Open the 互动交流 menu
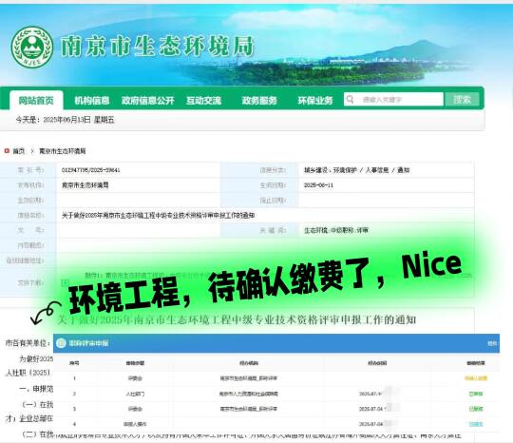The height and width of the screenshot is (443, 513). coord(204,101)
